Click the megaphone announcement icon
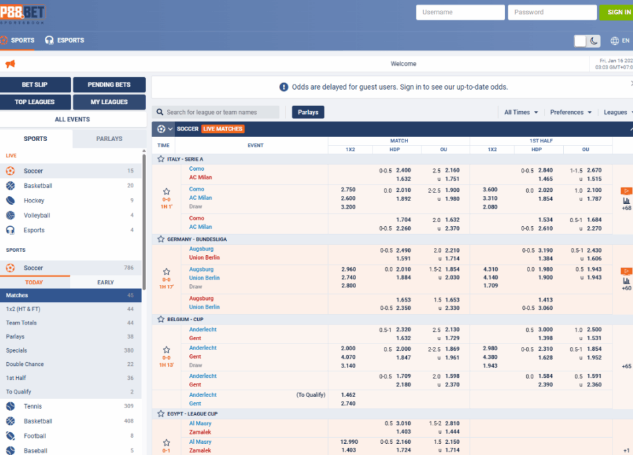 click(10, 64)
